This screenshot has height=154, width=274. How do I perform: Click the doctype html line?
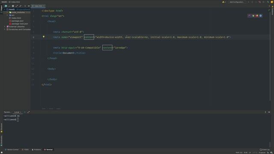point(52,11)
